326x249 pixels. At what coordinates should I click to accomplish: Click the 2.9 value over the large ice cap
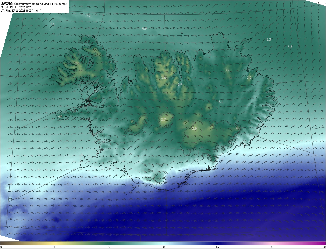tap(195, 129)
